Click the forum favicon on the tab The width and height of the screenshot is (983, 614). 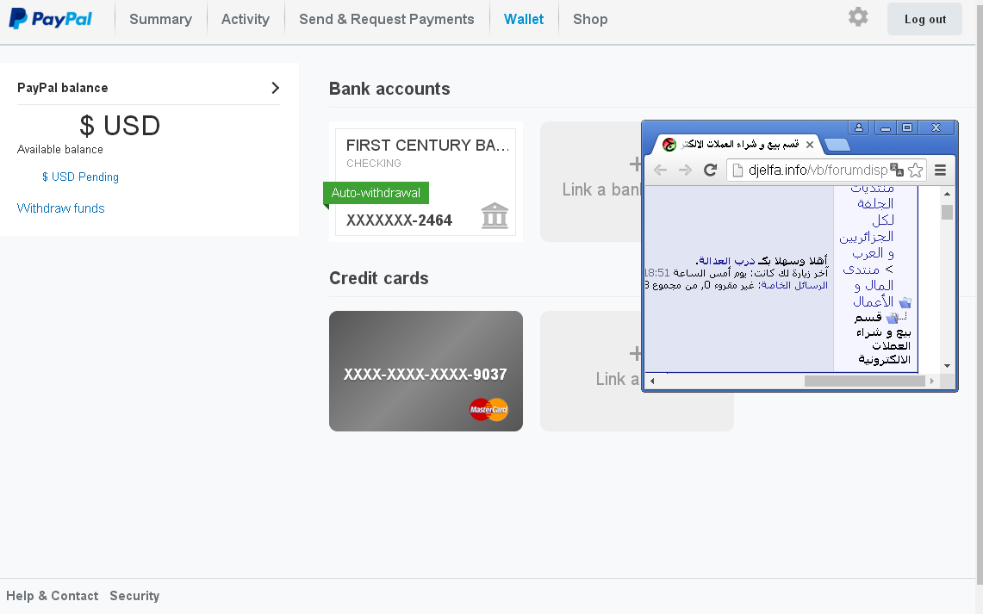coord(669,145)
